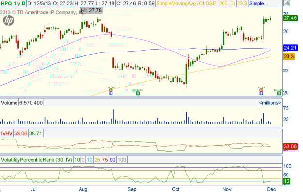Click the chart drawing tool icon at top right
Image resolution: width=303 pixels, height=192 pixels.
point(287,3)
